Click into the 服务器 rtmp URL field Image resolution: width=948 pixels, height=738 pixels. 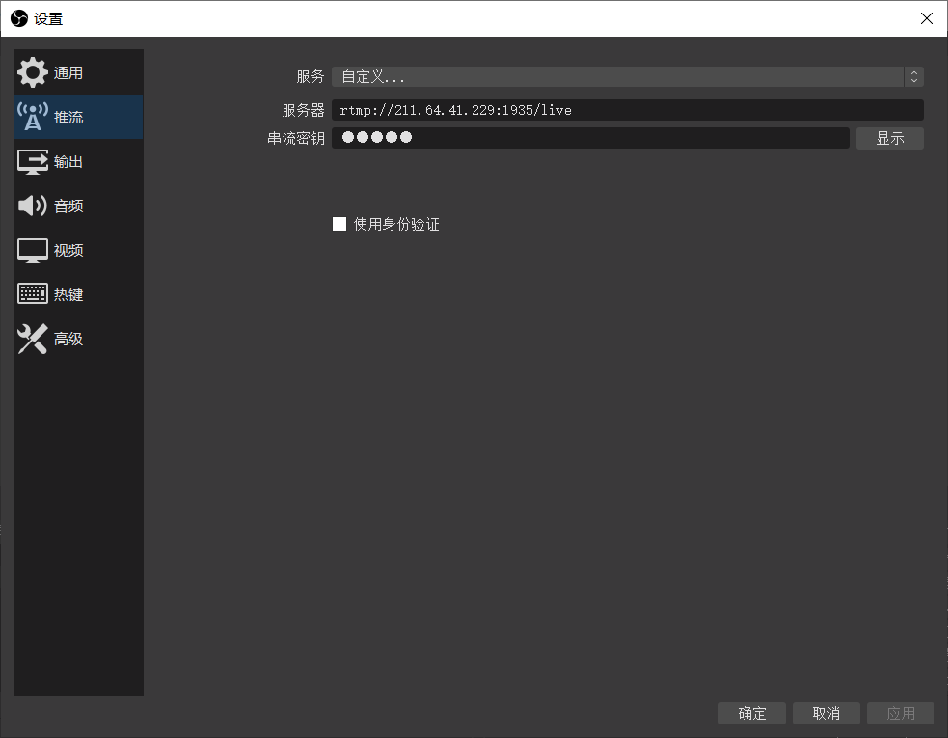tap(627, 110)
